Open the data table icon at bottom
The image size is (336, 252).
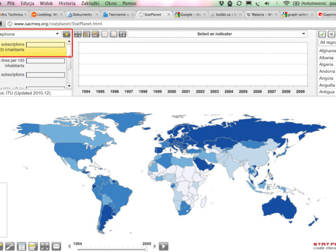(x=21, y=246)
